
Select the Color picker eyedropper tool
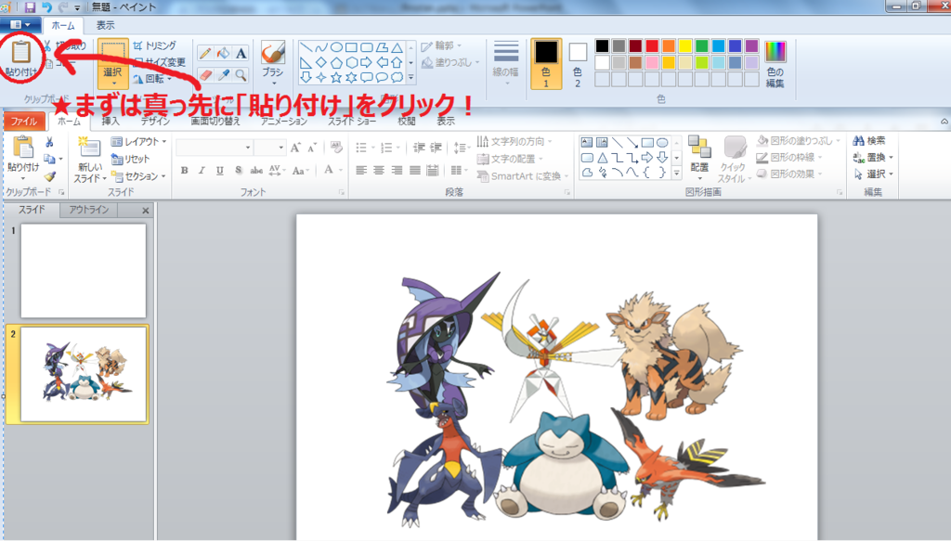(x=223, y=74)
